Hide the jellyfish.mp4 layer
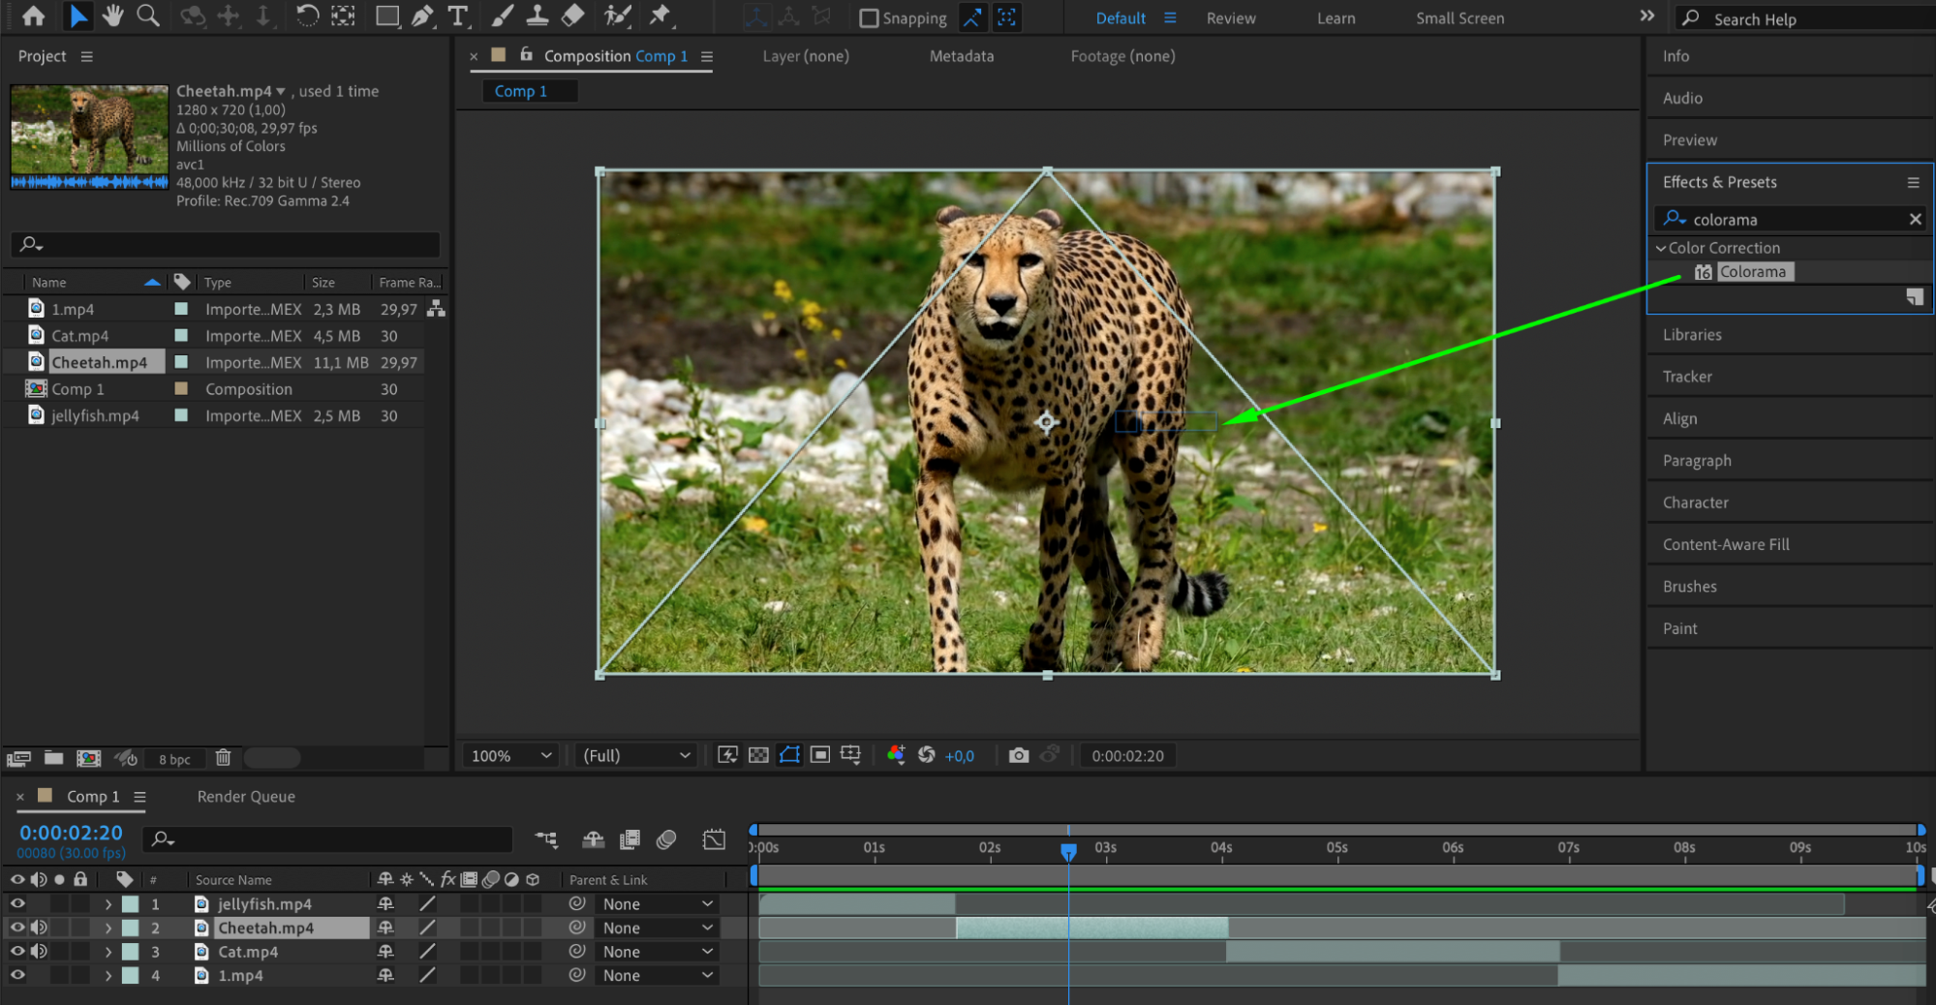Image resolution: width=1936 pixels, height=1005 pixels. [x=17, y=903]
